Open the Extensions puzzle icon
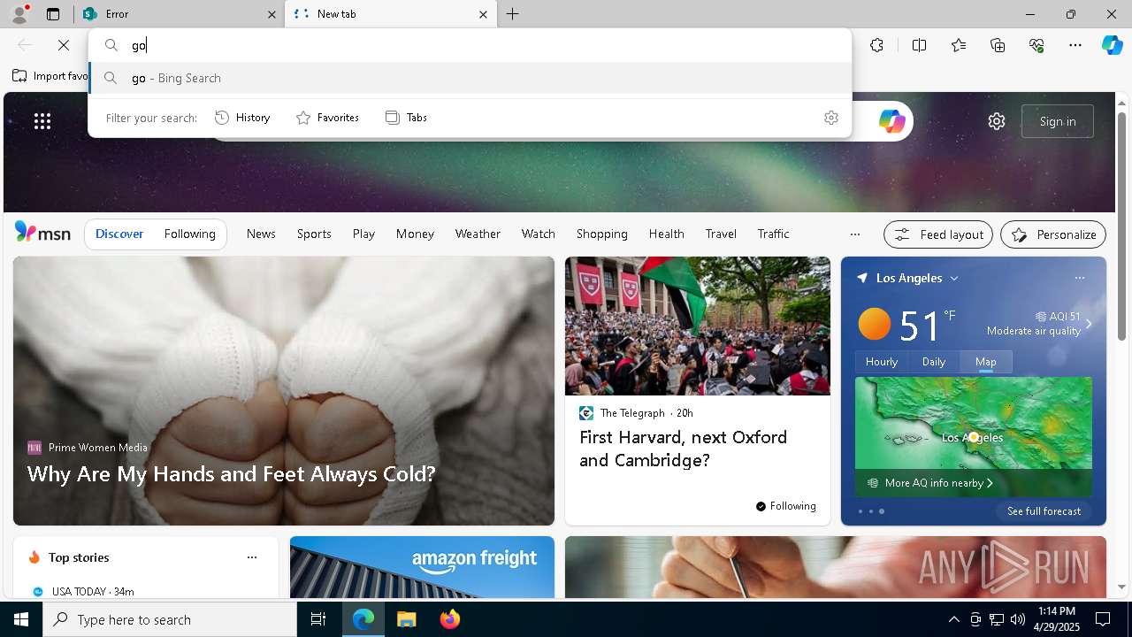Screen dimensions: 1132x637 pyautogui.click(x=876, y=45)
